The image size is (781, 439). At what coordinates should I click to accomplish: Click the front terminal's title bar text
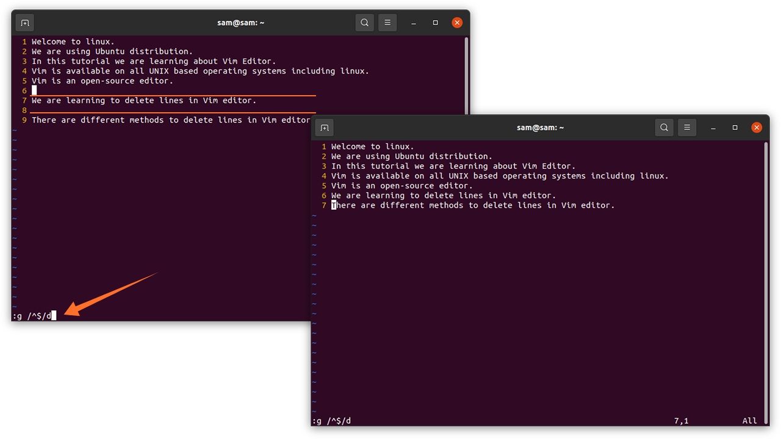click(x=540, y=128)
